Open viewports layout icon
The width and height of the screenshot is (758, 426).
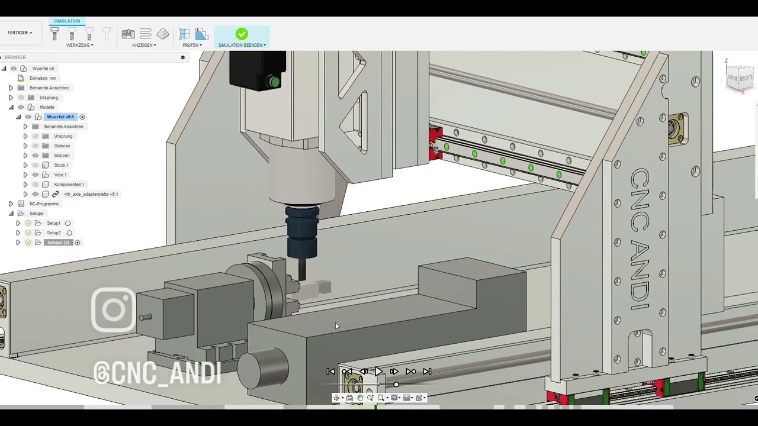420,398
